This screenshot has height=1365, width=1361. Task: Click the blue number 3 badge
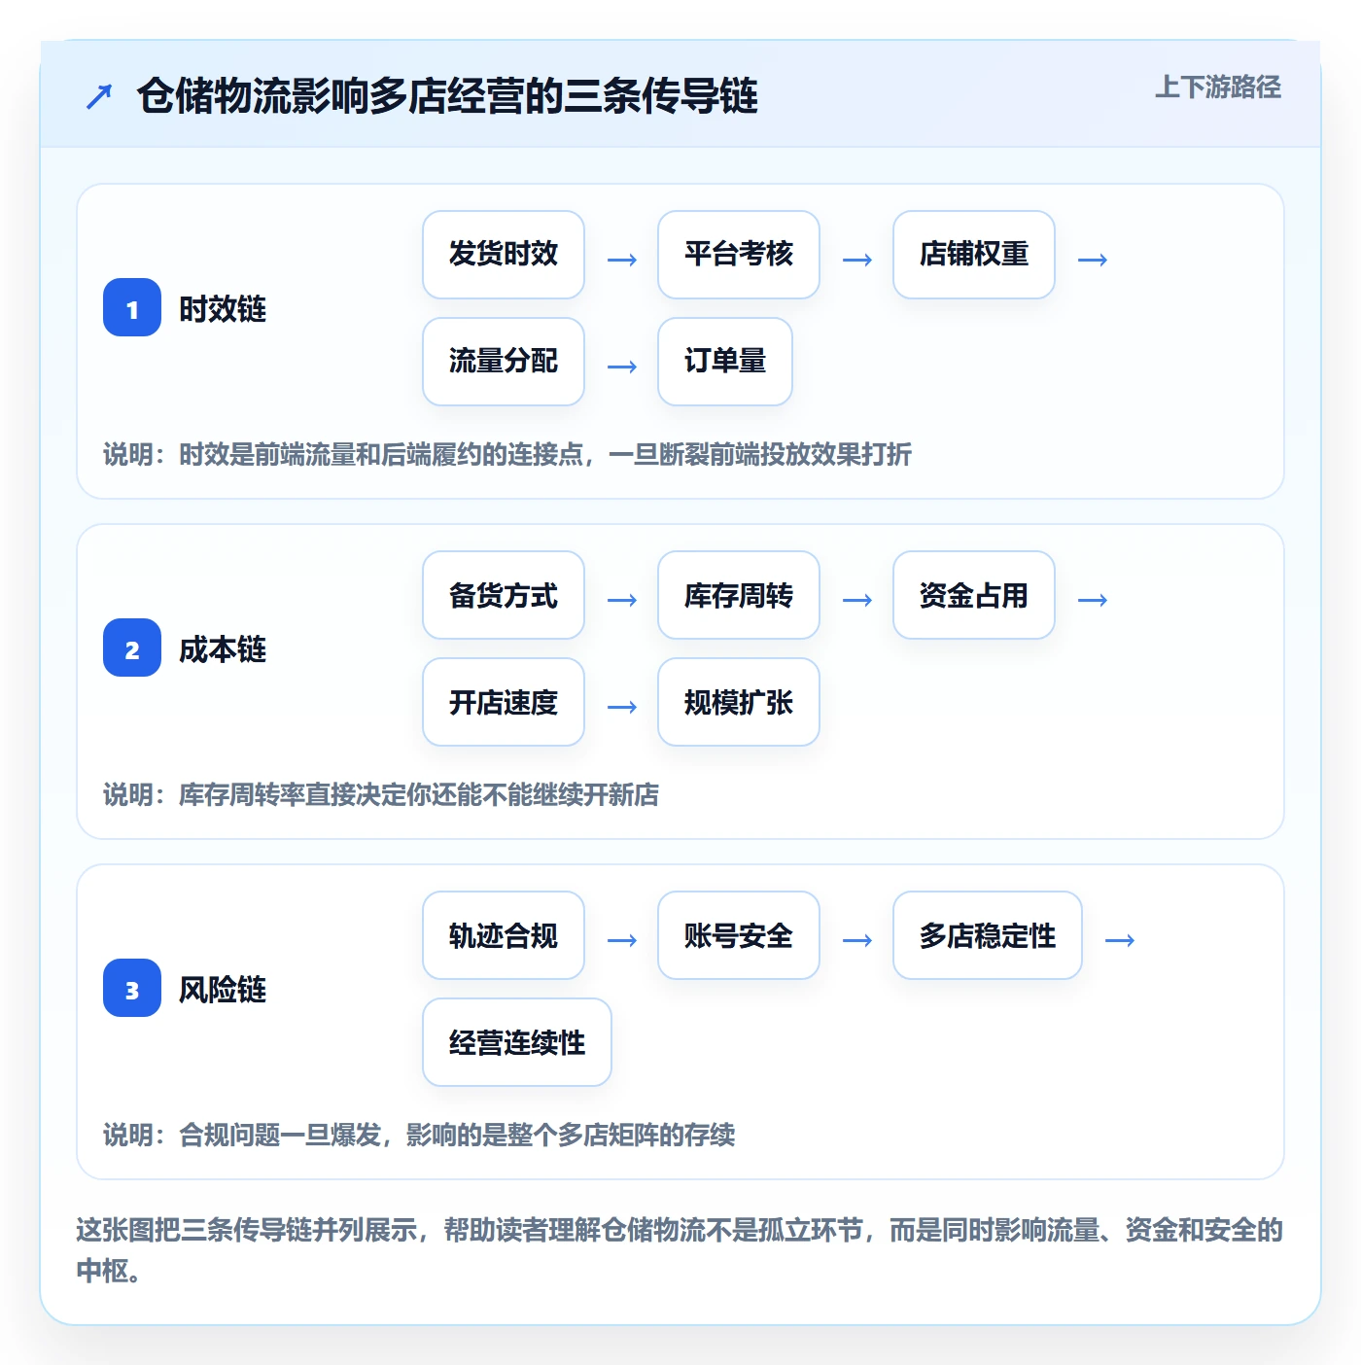click(132, 988)
